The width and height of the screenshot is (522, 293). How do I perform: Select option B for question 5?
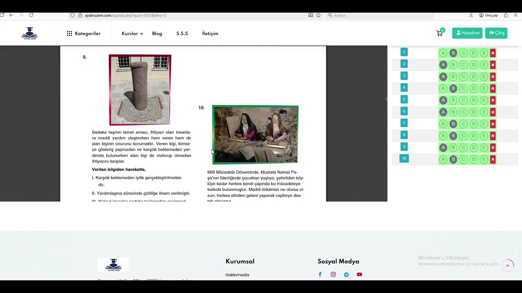click(x=453, y=100)
